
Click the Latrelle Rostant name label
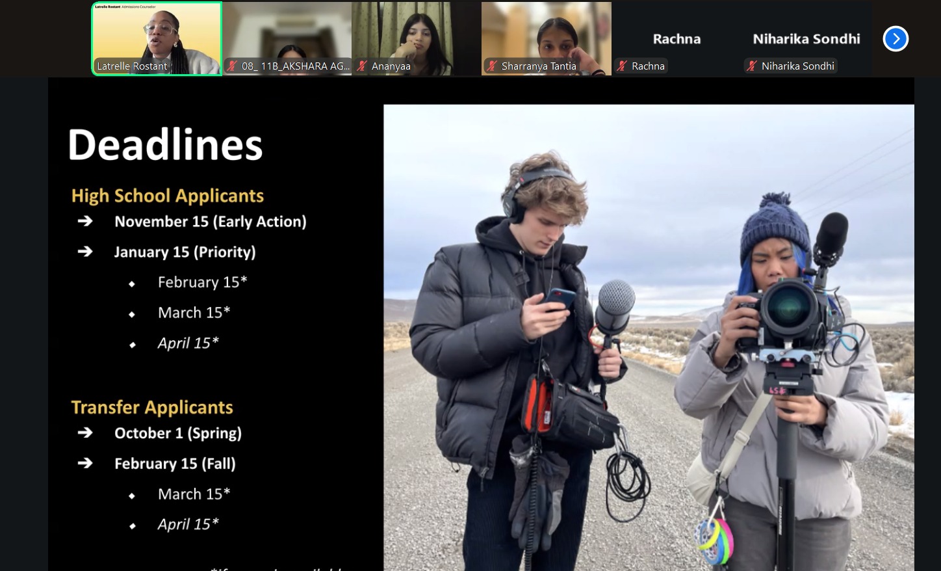pos(132,66)
